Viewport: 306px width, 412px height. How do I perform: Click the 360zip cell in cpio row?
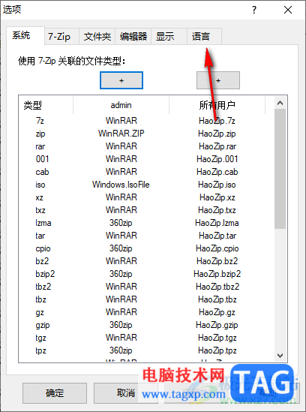point(121,248)
